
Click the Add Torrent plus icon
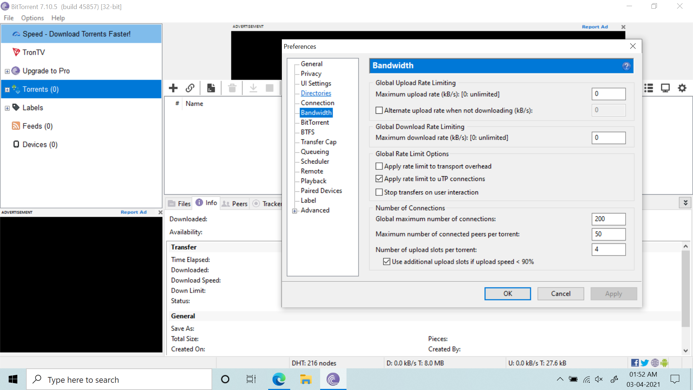[173, 88]
